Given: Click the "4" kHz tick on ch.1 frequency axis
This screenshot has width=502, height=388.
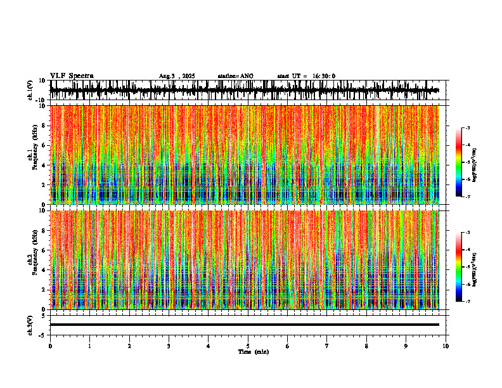Looking at the screenshot, I should click(x=44, y=165).
